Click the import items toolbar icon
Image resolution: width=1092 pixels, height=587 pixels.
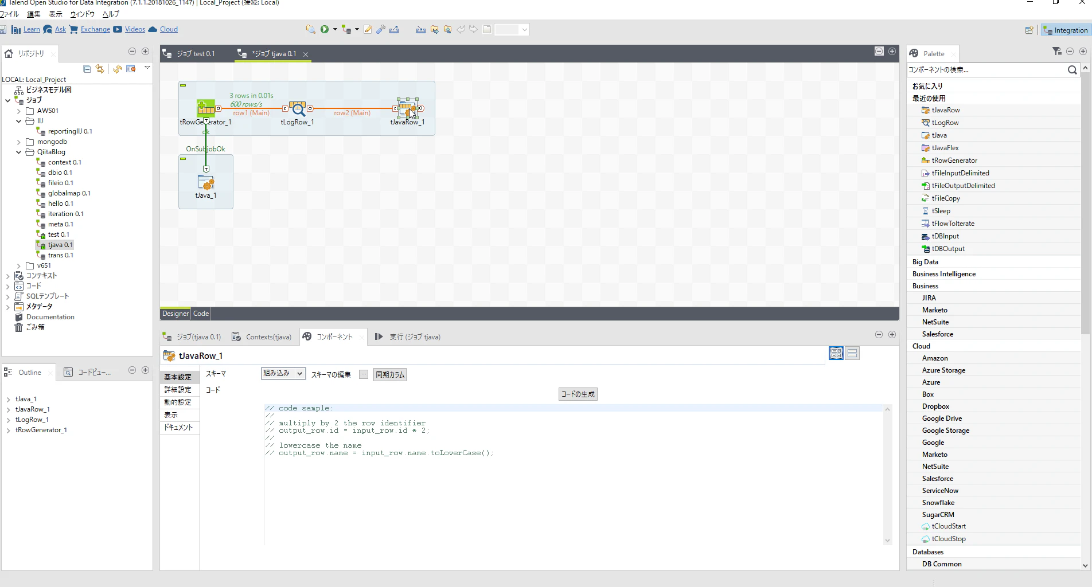(421, 29)
